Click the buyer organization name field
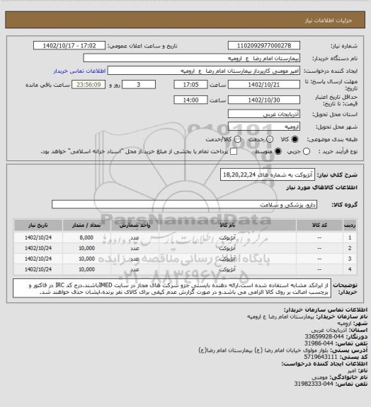Image resolution: width=371 pixels, height=407 pixels. 191,58
